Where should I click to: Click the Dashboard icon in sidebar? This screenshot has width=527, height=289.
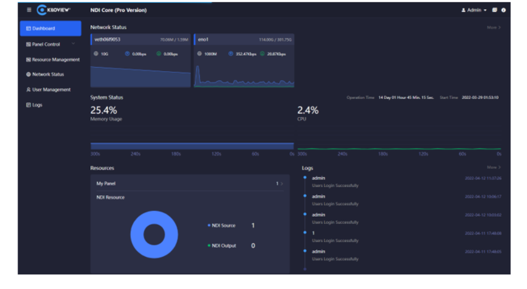click(28, 29)
